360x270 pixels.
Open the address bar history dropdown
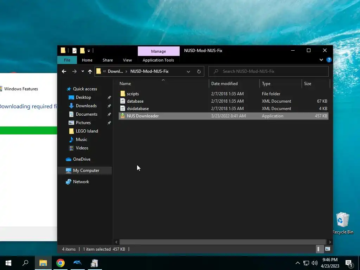[x=188, y=71]
